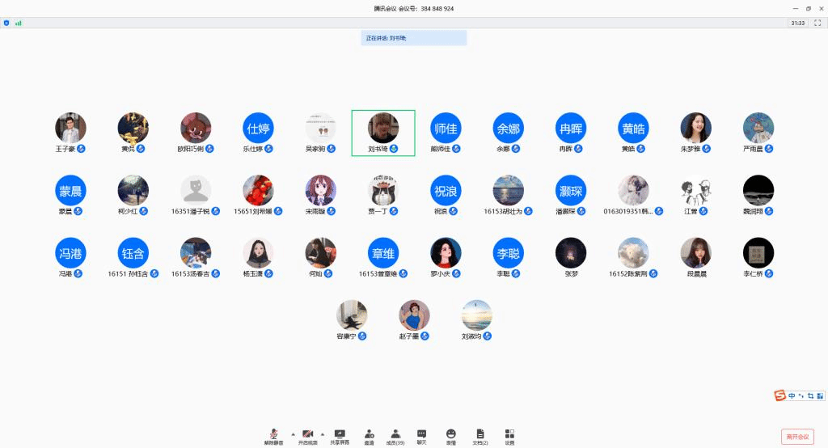Select 王子豪's participant avatar

point(70,128)
